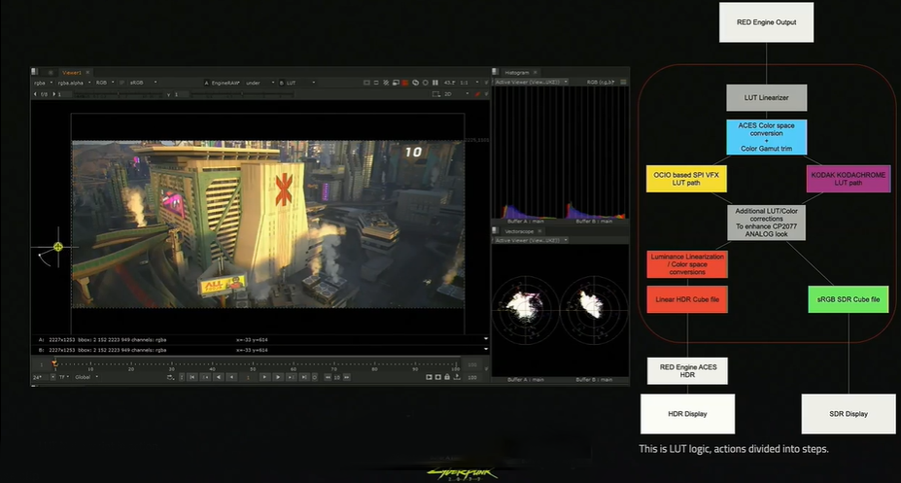The width and height of the screenshot is (901, 483).
Task: Go to the first frame
Action: click(191, 377)
